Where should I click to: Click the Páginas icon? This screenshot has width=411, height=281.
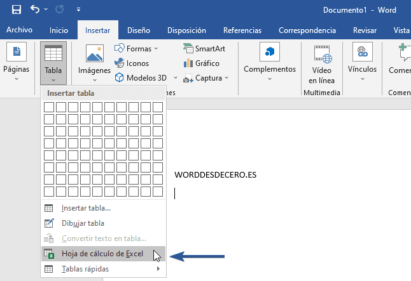tap(17, 51)
